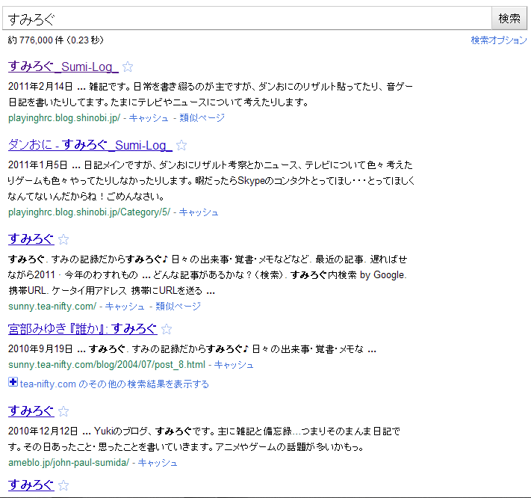531x498 pixels.
Task: Click the 検索 search button
Action: coord(509,18)
